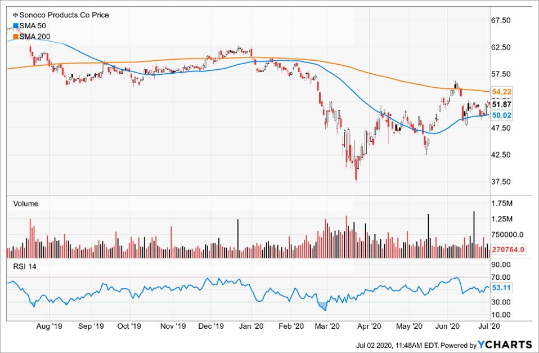Click the 270764.0 volume value tag

508,249
